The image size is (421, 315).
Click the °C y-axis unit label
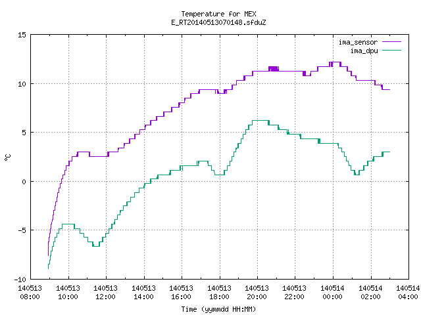[x=8, y=157]
